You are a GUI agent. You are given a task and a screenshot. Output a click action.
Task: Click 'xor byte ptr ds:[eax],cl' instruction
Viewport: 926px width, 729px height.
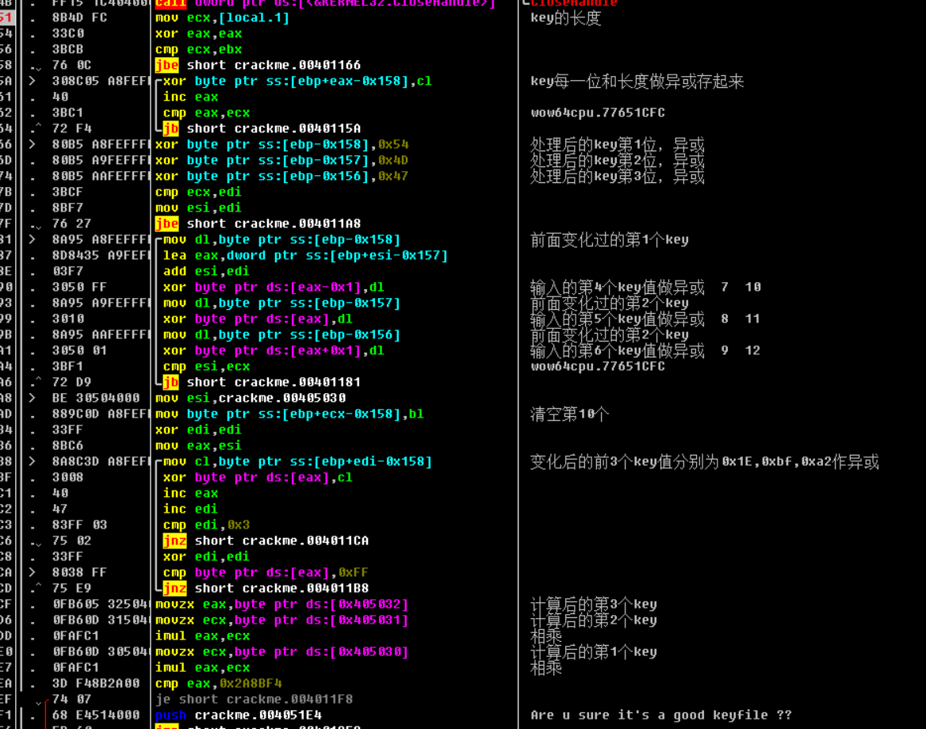[x=258, y=478]
